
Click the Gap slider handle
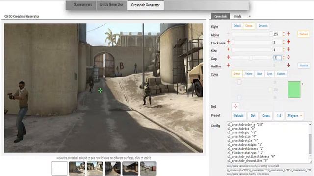[x=251, y=58]
